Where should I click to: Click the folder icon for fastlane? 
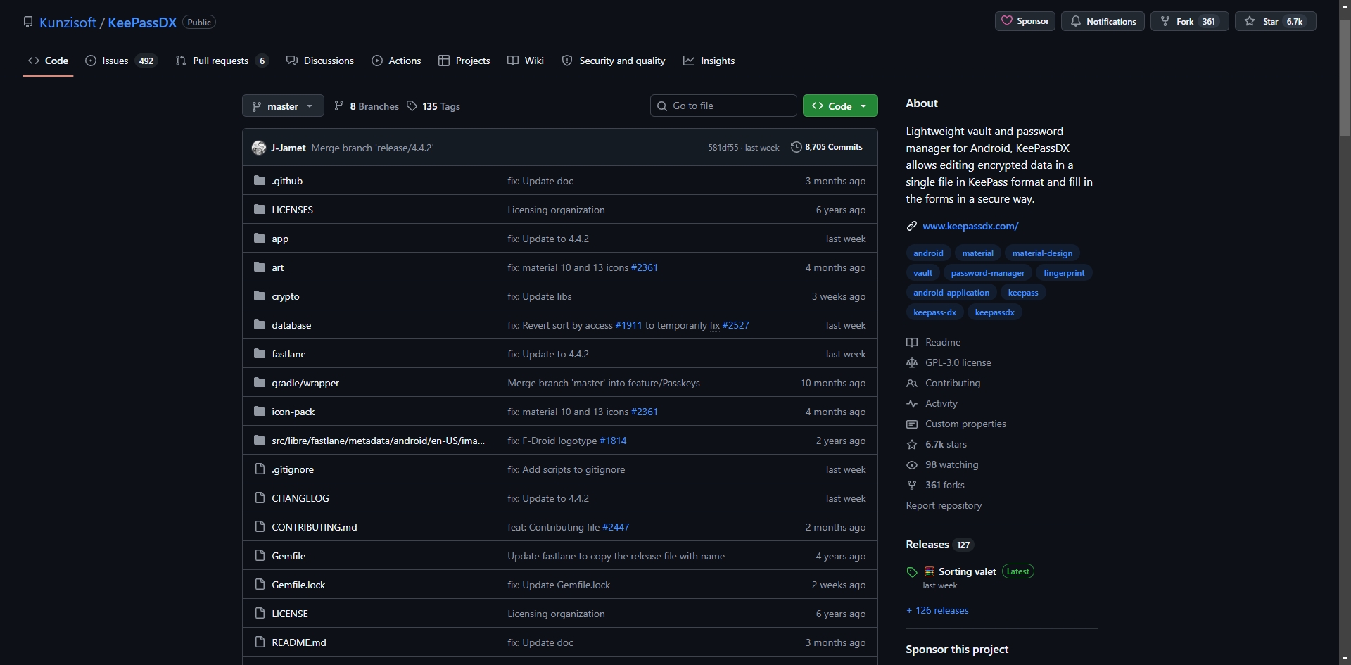[x=260, y=354]
